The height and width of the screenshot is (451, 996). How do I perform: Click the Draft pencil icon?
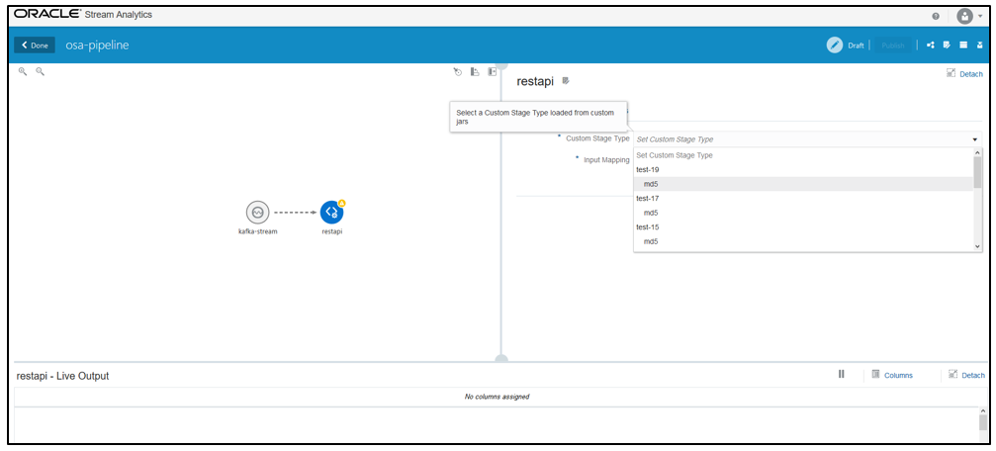coord(834,45)
